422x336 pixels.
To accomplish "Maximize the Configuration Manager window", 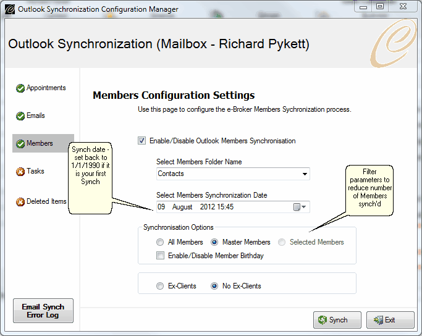I will (x=380, y=6).
